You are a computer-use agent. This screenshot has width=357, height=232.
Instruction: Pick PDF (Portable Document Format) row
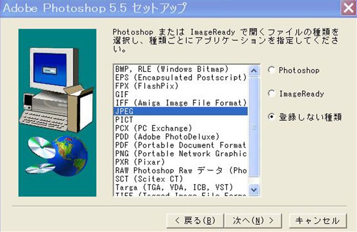click(x=180, y=145)
